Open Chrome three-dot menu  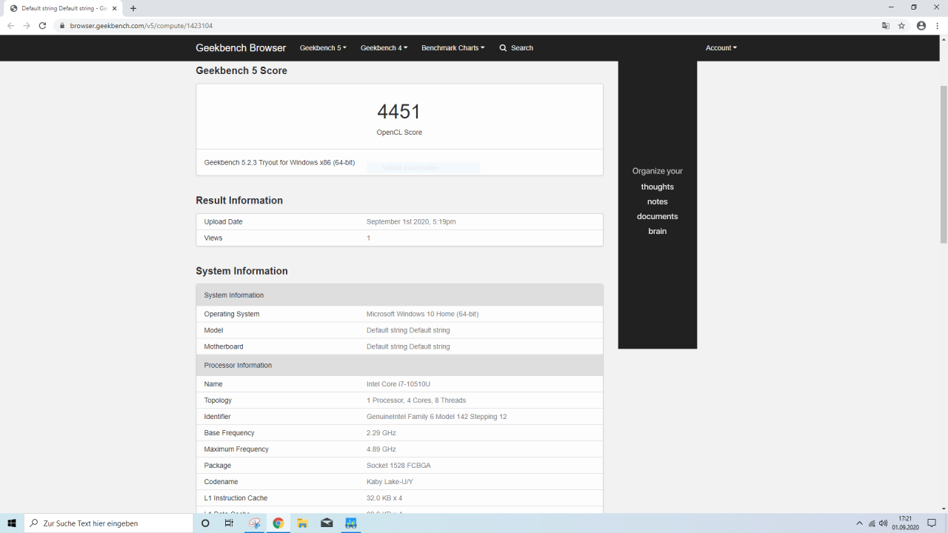[x=938, y=25]
